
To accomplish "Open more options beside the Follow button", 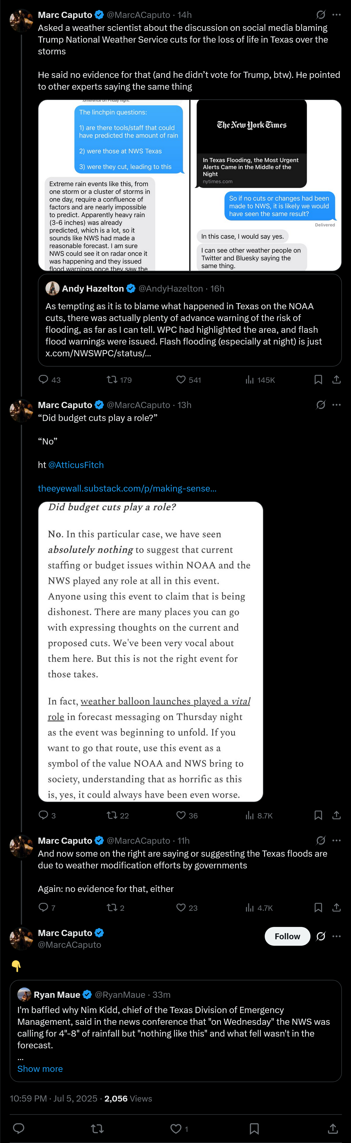I will (x=336, y=936).
